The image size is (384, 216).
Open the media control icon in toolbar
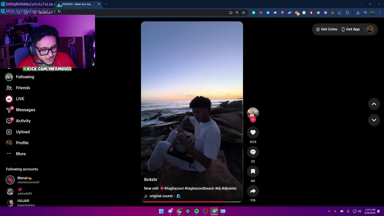coord(365,13)
